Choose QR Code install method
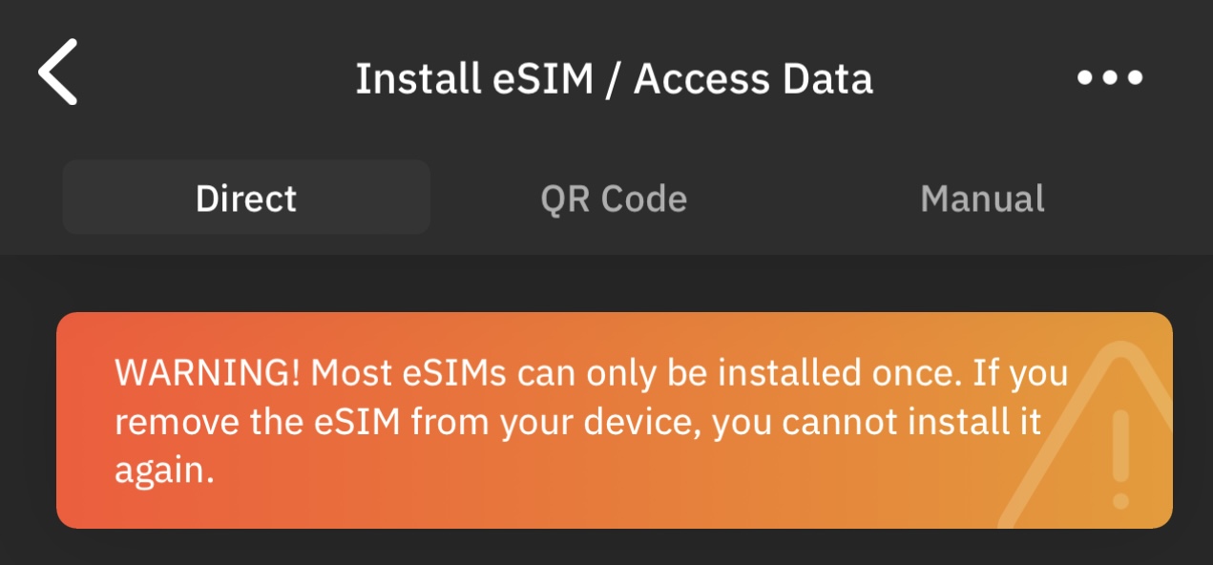Image resolution: width=1213 pixels, height=565 pixels. [614, 199]
